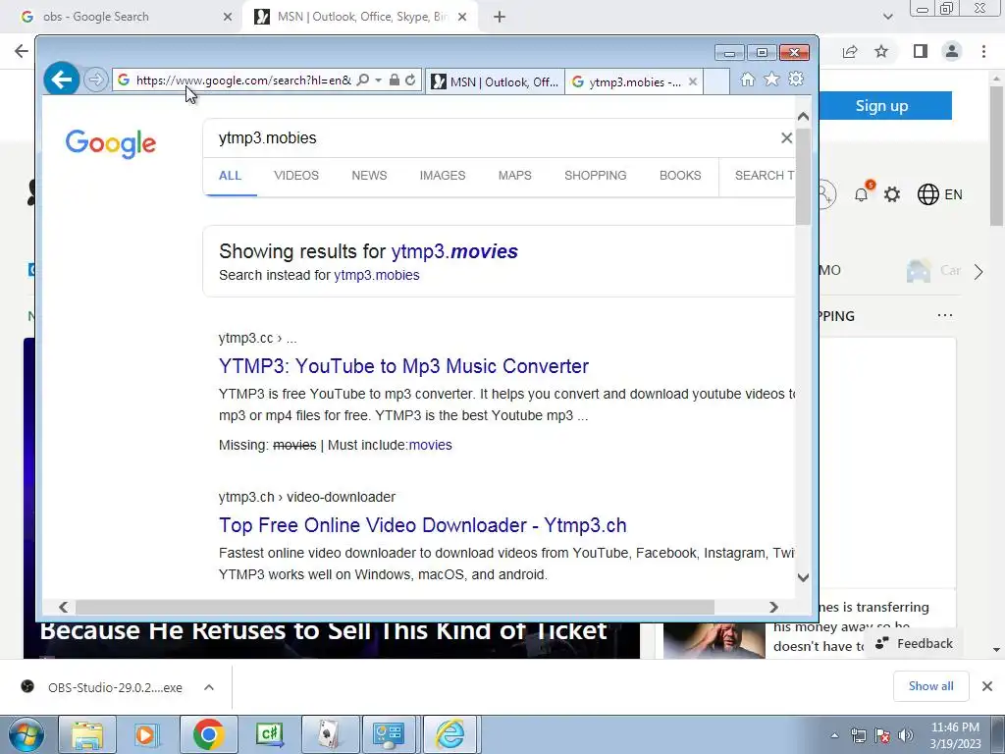Open the Chrome profile avatar icon
Screen dimensions: 1005x754
(952, 51)
